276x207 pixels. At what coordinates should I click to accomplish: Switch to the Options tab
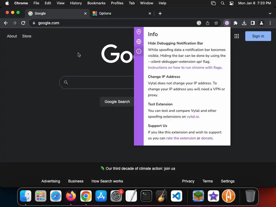click(x=122, y=13)
